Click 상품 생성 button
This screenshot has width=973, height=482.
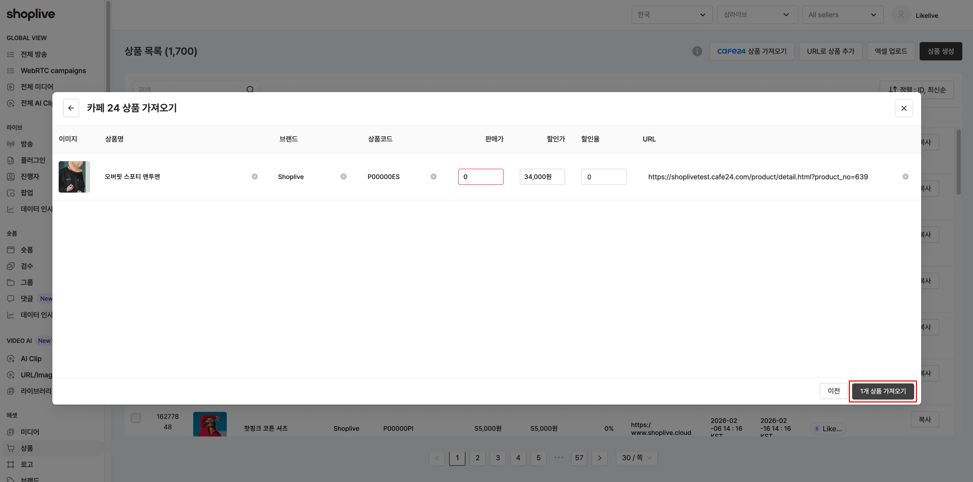click(x=941, y=51)
